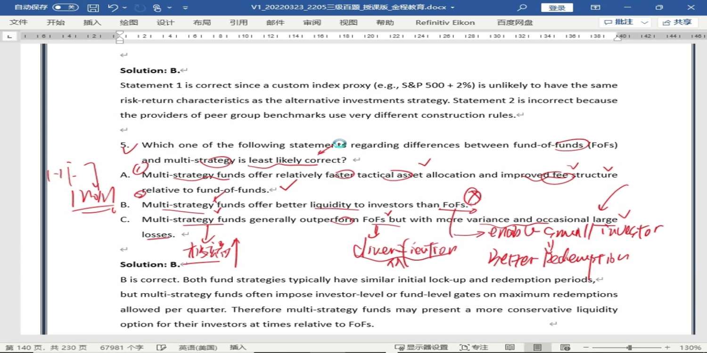707x353 pixels.
Task: Click the spelling proofing icon in status bar
Action: [161, 347]
